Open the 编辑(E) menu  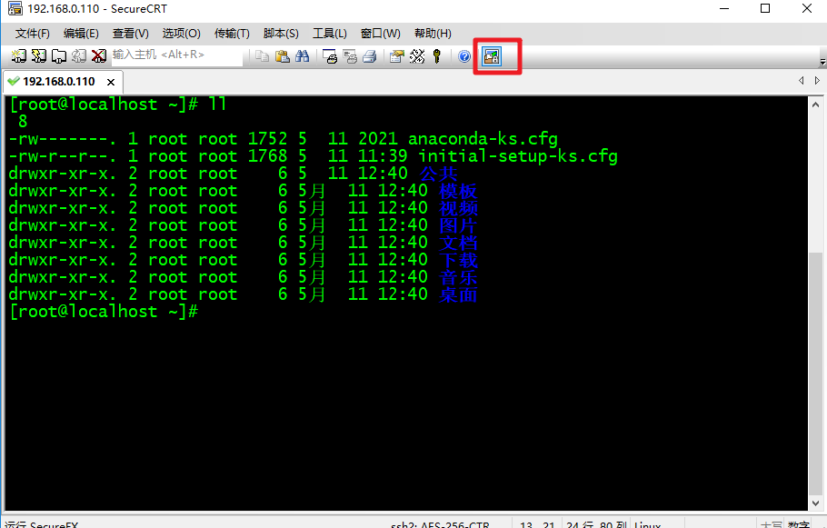[81, 34]
